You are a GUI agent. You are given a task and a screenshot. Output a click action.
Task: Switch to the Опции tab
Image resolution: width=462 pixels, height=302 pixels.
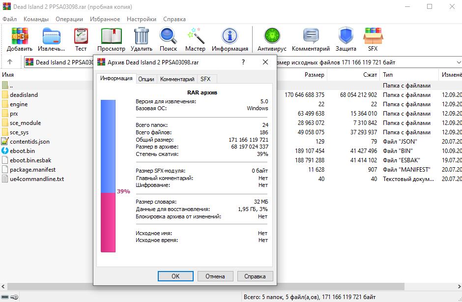pyautogui.click(x=146, y=79)
